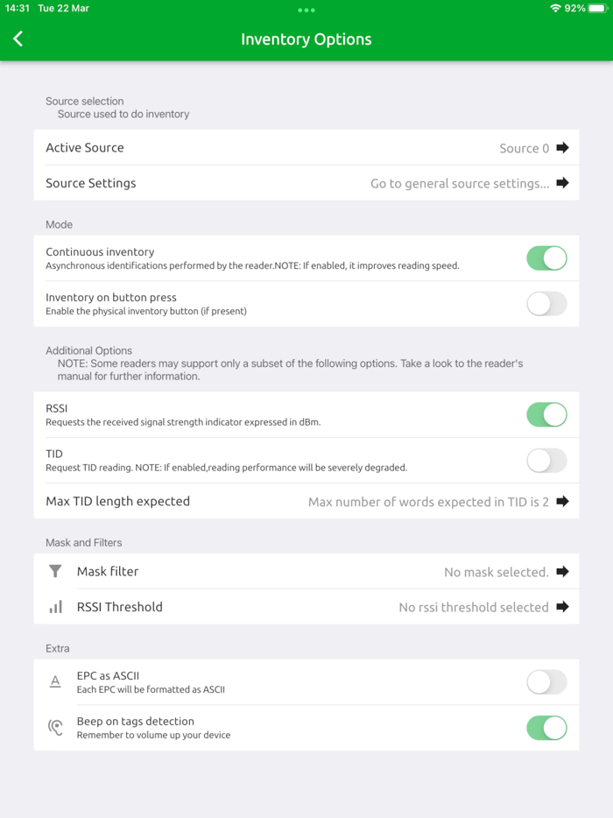Tap the three dots at top center
613x818 pixels.
click(x=306, y=11)
